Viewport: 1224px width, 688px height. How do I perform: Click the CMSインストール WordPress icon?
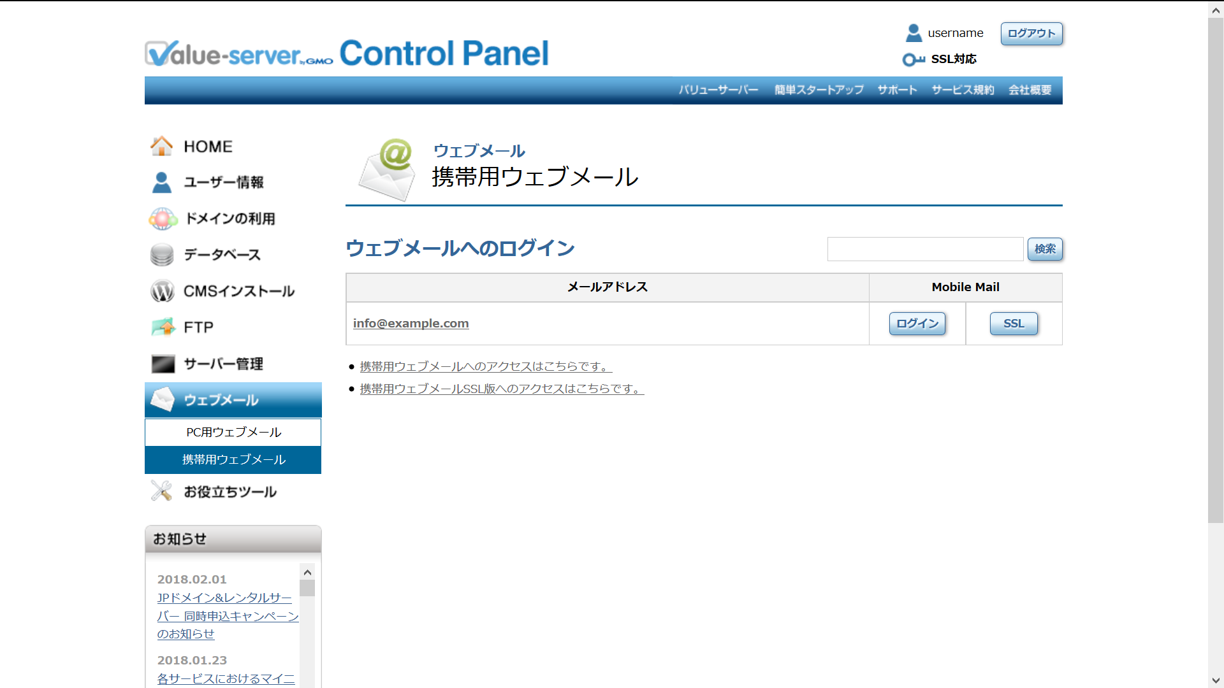[x=162, y=291]
